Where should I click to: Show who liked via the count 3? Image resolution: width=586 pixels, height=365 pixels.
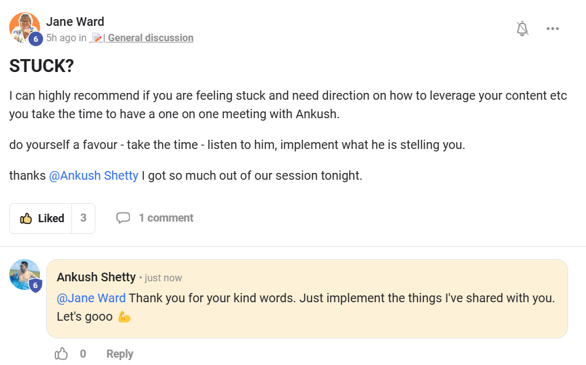point(83,219)
